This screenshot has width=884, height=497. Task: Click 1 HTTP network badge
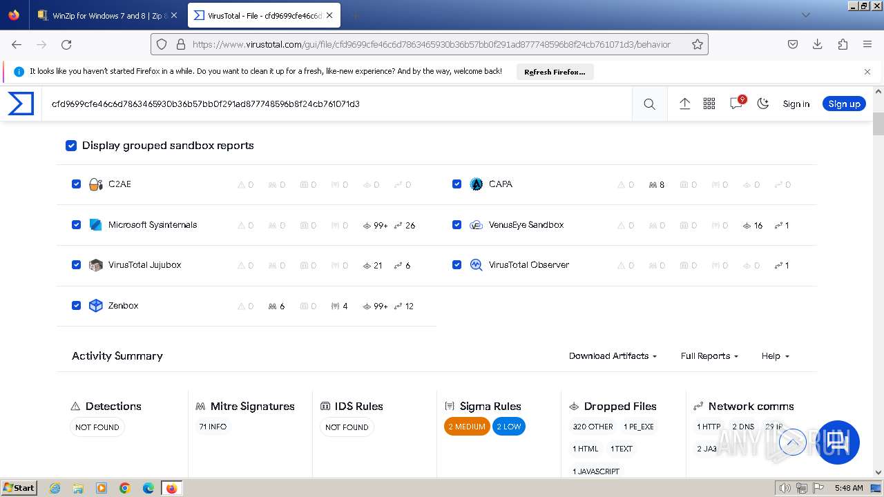tap(709, 427)
